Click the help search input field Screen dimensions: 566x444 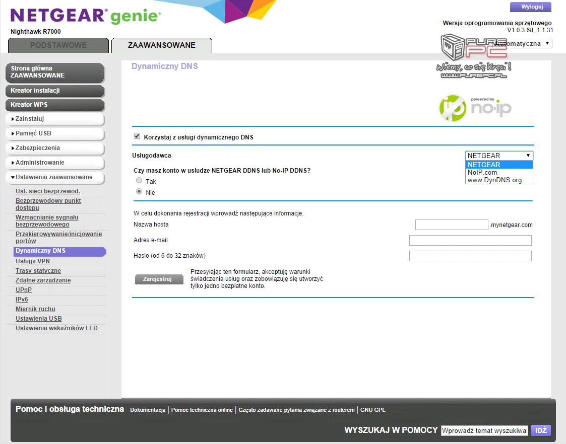click(x=484, y=431)
